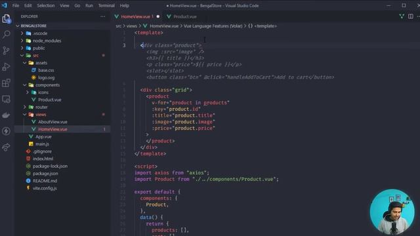420x236 pixels.
Task: Expand the node_modules folder
Action: click(x=47, y=41)
